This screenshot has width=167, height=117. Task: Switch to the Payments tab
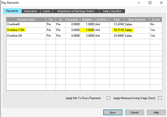12,11
